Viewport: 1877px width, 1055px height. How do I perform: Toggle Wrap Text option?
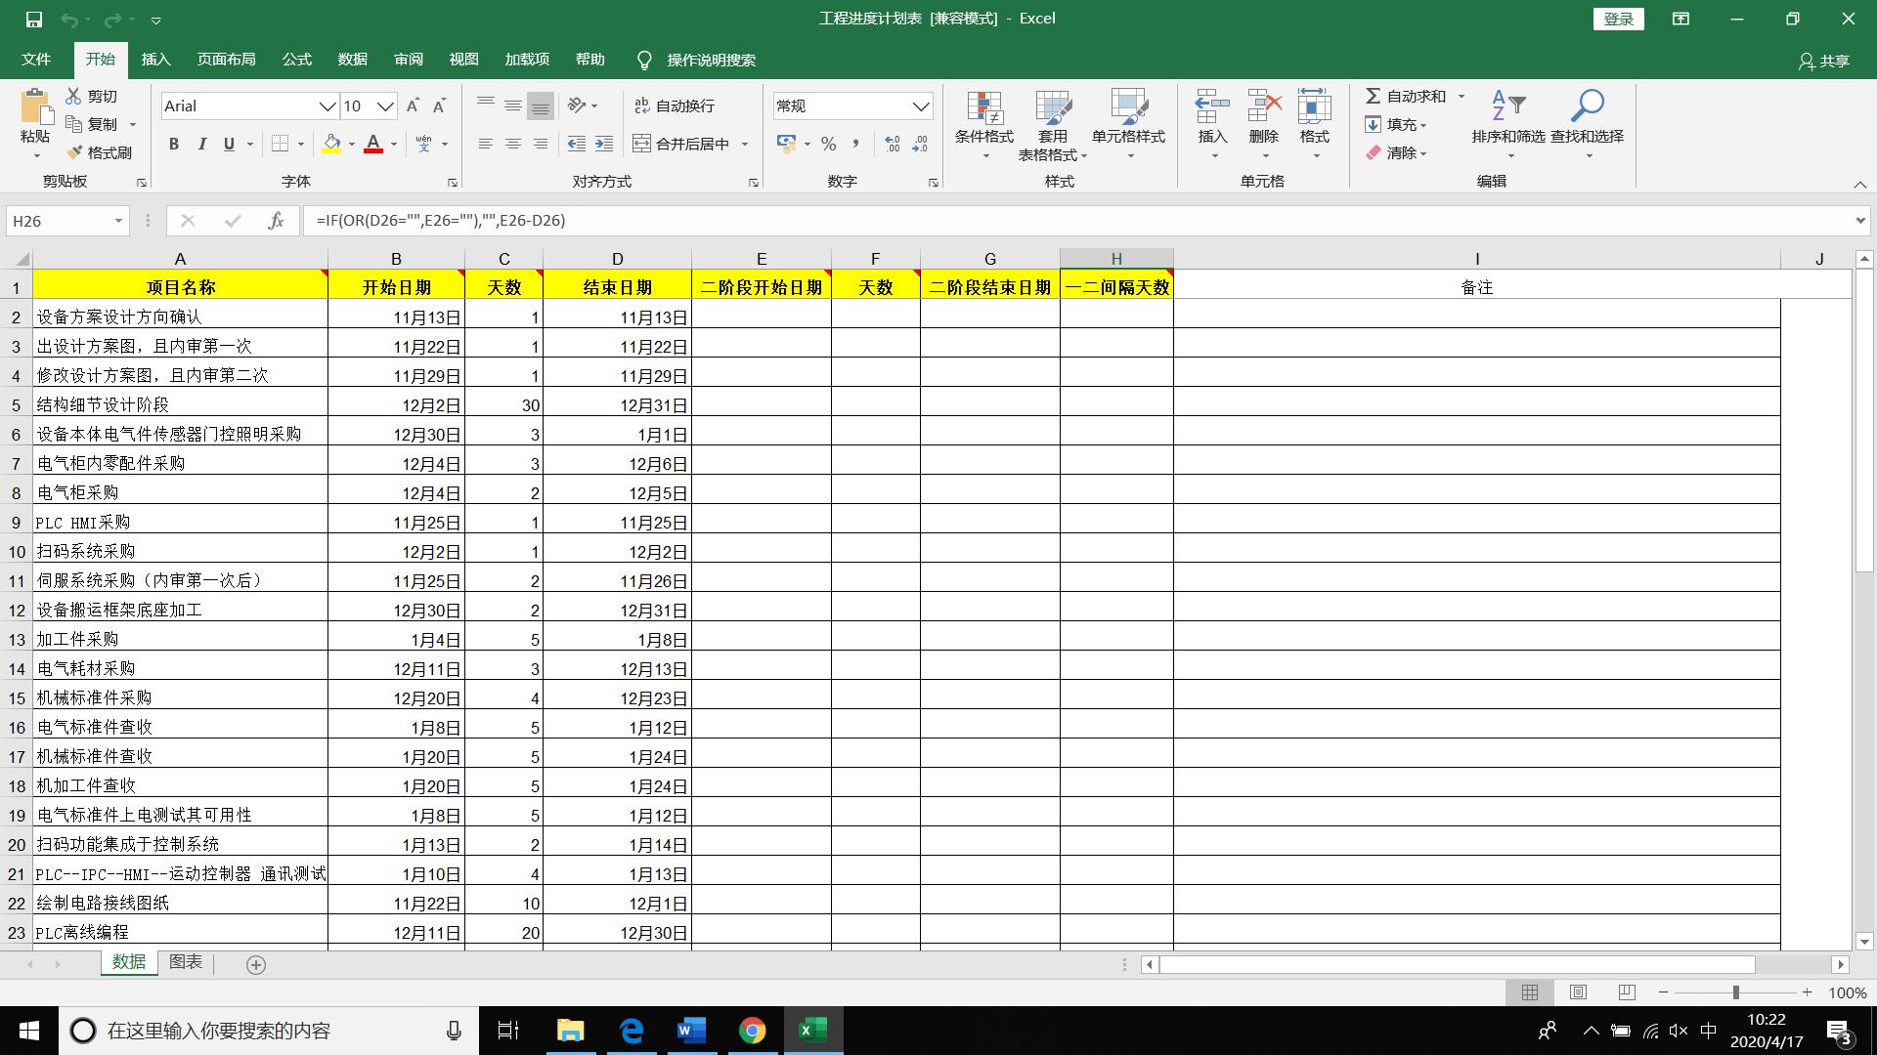[x=675, y=105]
